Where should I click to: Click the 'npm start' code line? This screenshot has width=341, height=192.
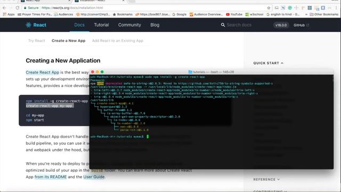[35, 120]
